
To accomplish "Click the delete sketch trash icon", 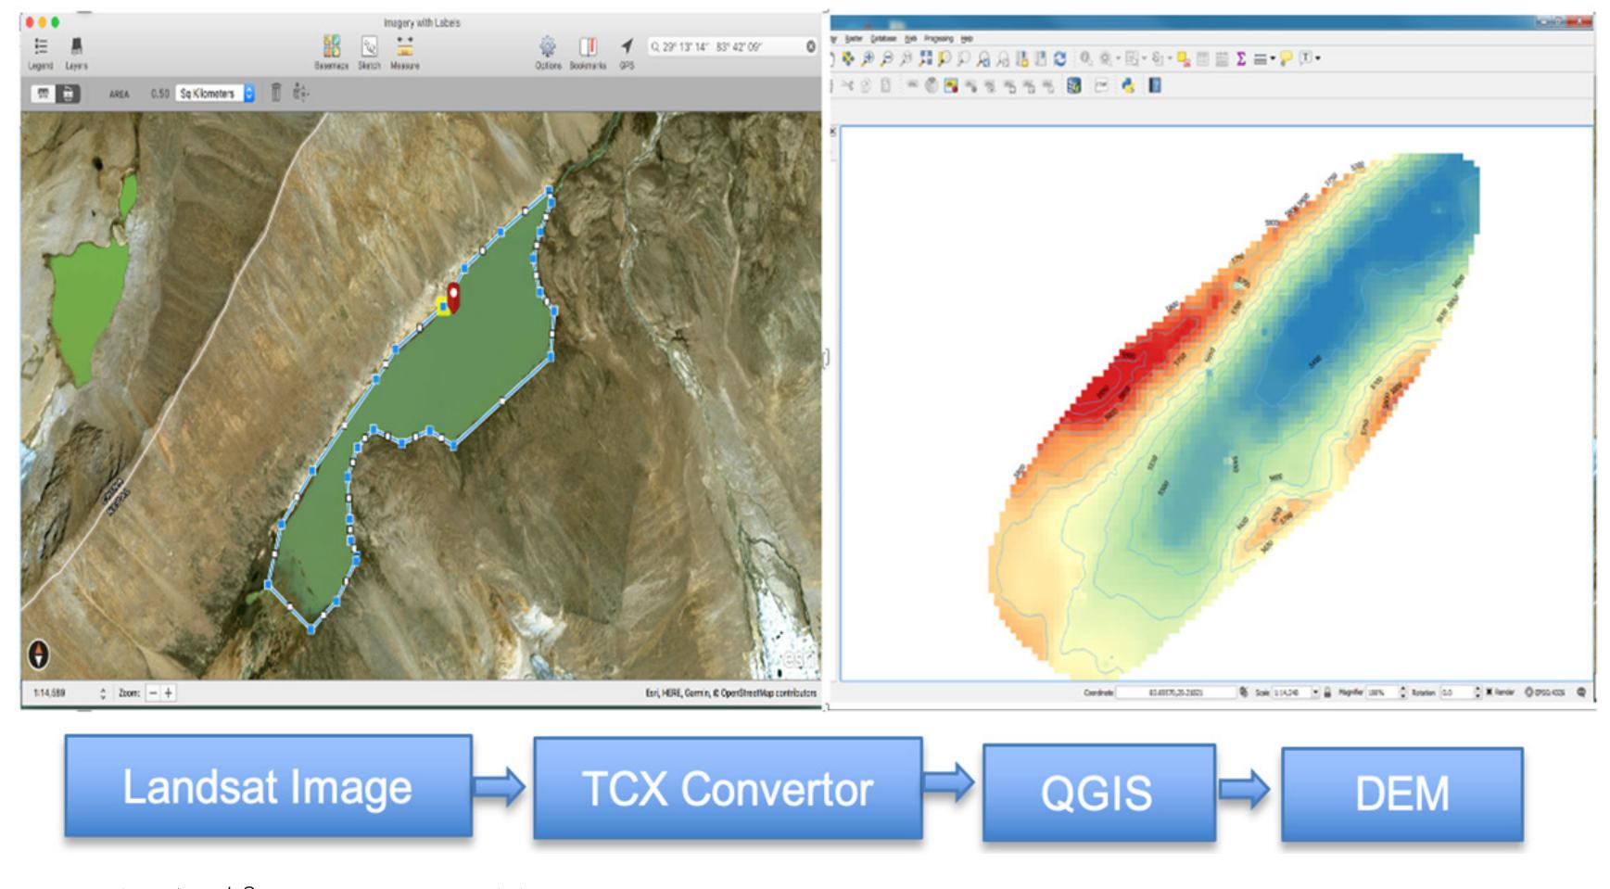I will (x=276, y=93).
